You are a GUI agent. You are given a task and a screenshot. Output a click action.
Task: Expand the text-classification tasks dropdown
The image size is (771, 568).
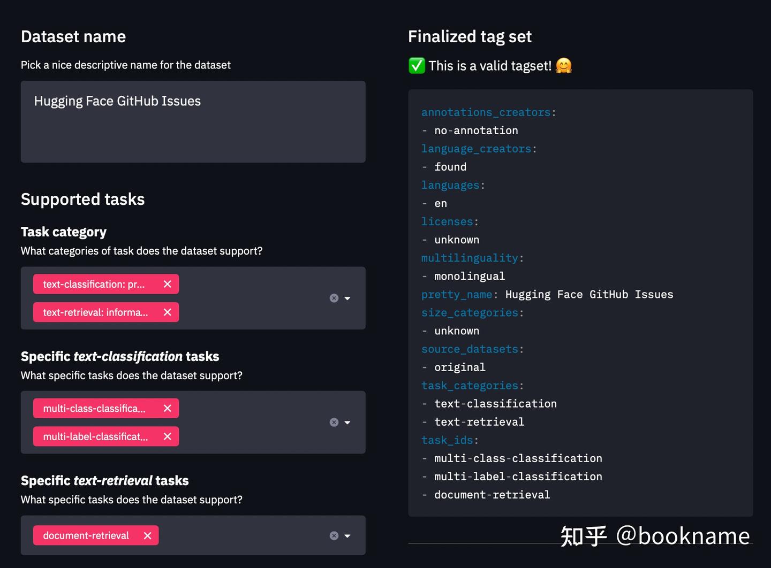coord(347,423)
